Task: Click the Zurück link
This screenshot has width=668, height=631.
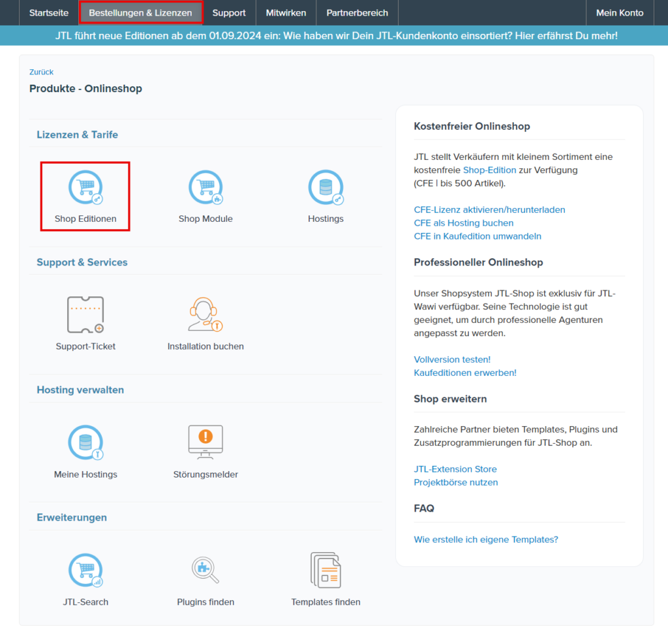Action: tap(41, 72)
